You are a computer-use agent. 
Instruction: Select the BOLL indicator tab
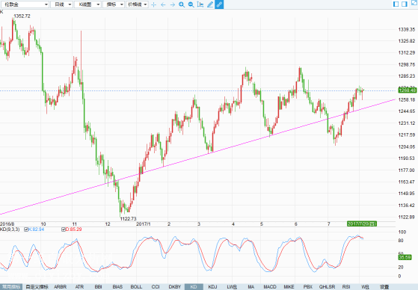pos(136,287)
